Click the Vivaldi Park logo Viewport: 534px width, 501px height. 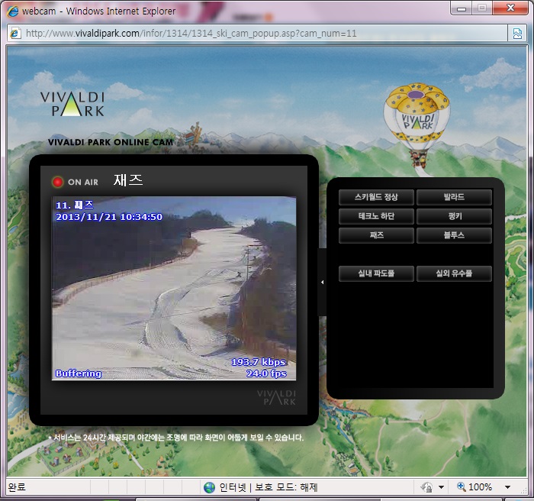click(x=72, y=104)
